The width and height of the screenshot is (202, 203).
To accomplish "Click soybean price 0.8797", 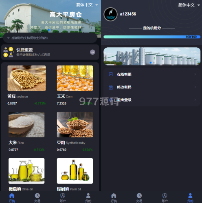I will click(x=12, y=104).
